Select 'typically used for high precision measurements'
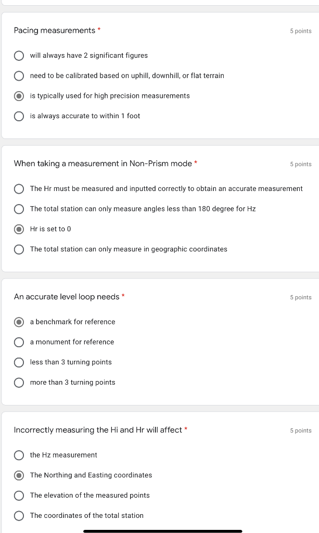 (19, 96)
